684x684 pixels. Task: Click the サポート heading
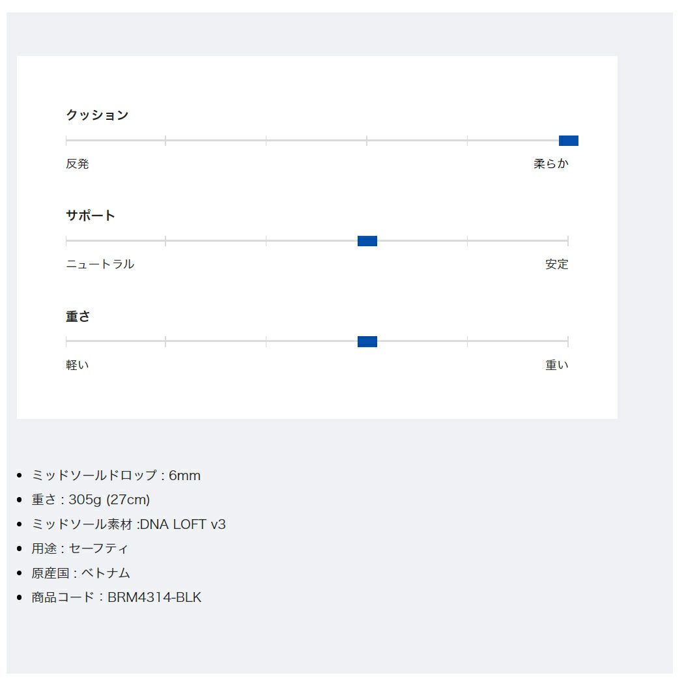[91, 216]
